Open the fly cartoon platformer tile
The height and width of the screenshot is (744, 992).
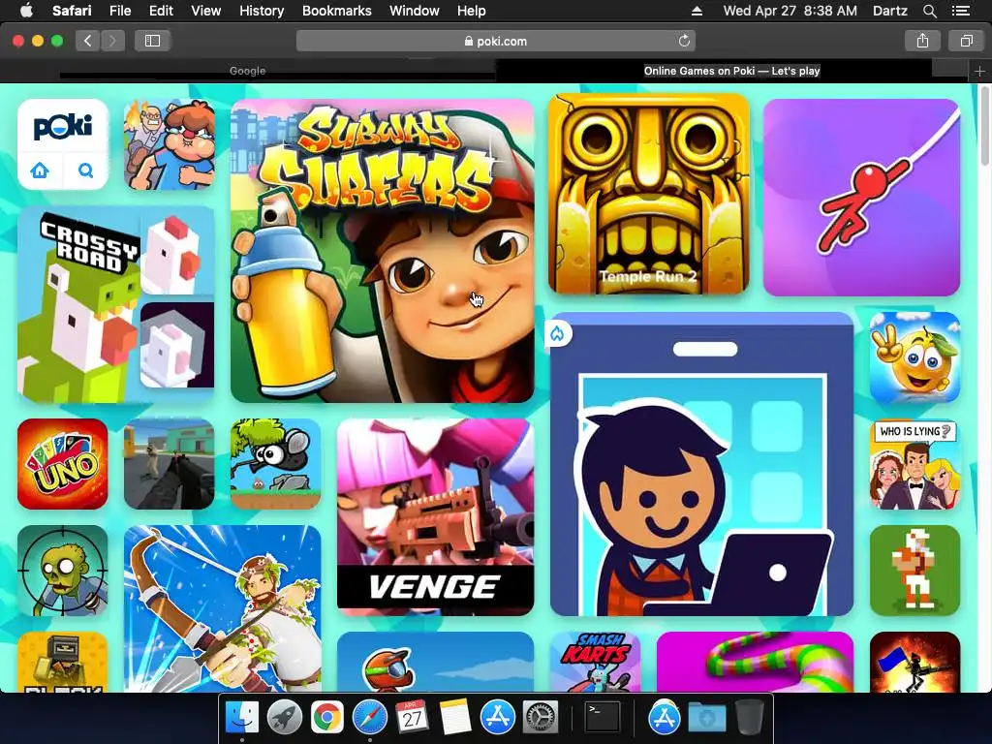[276, 464]
